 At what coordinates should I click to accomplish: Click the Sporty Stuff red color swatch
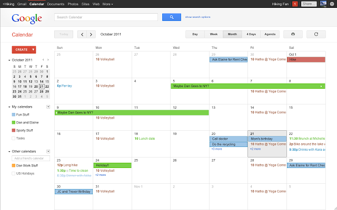click(x=14, y=130)
